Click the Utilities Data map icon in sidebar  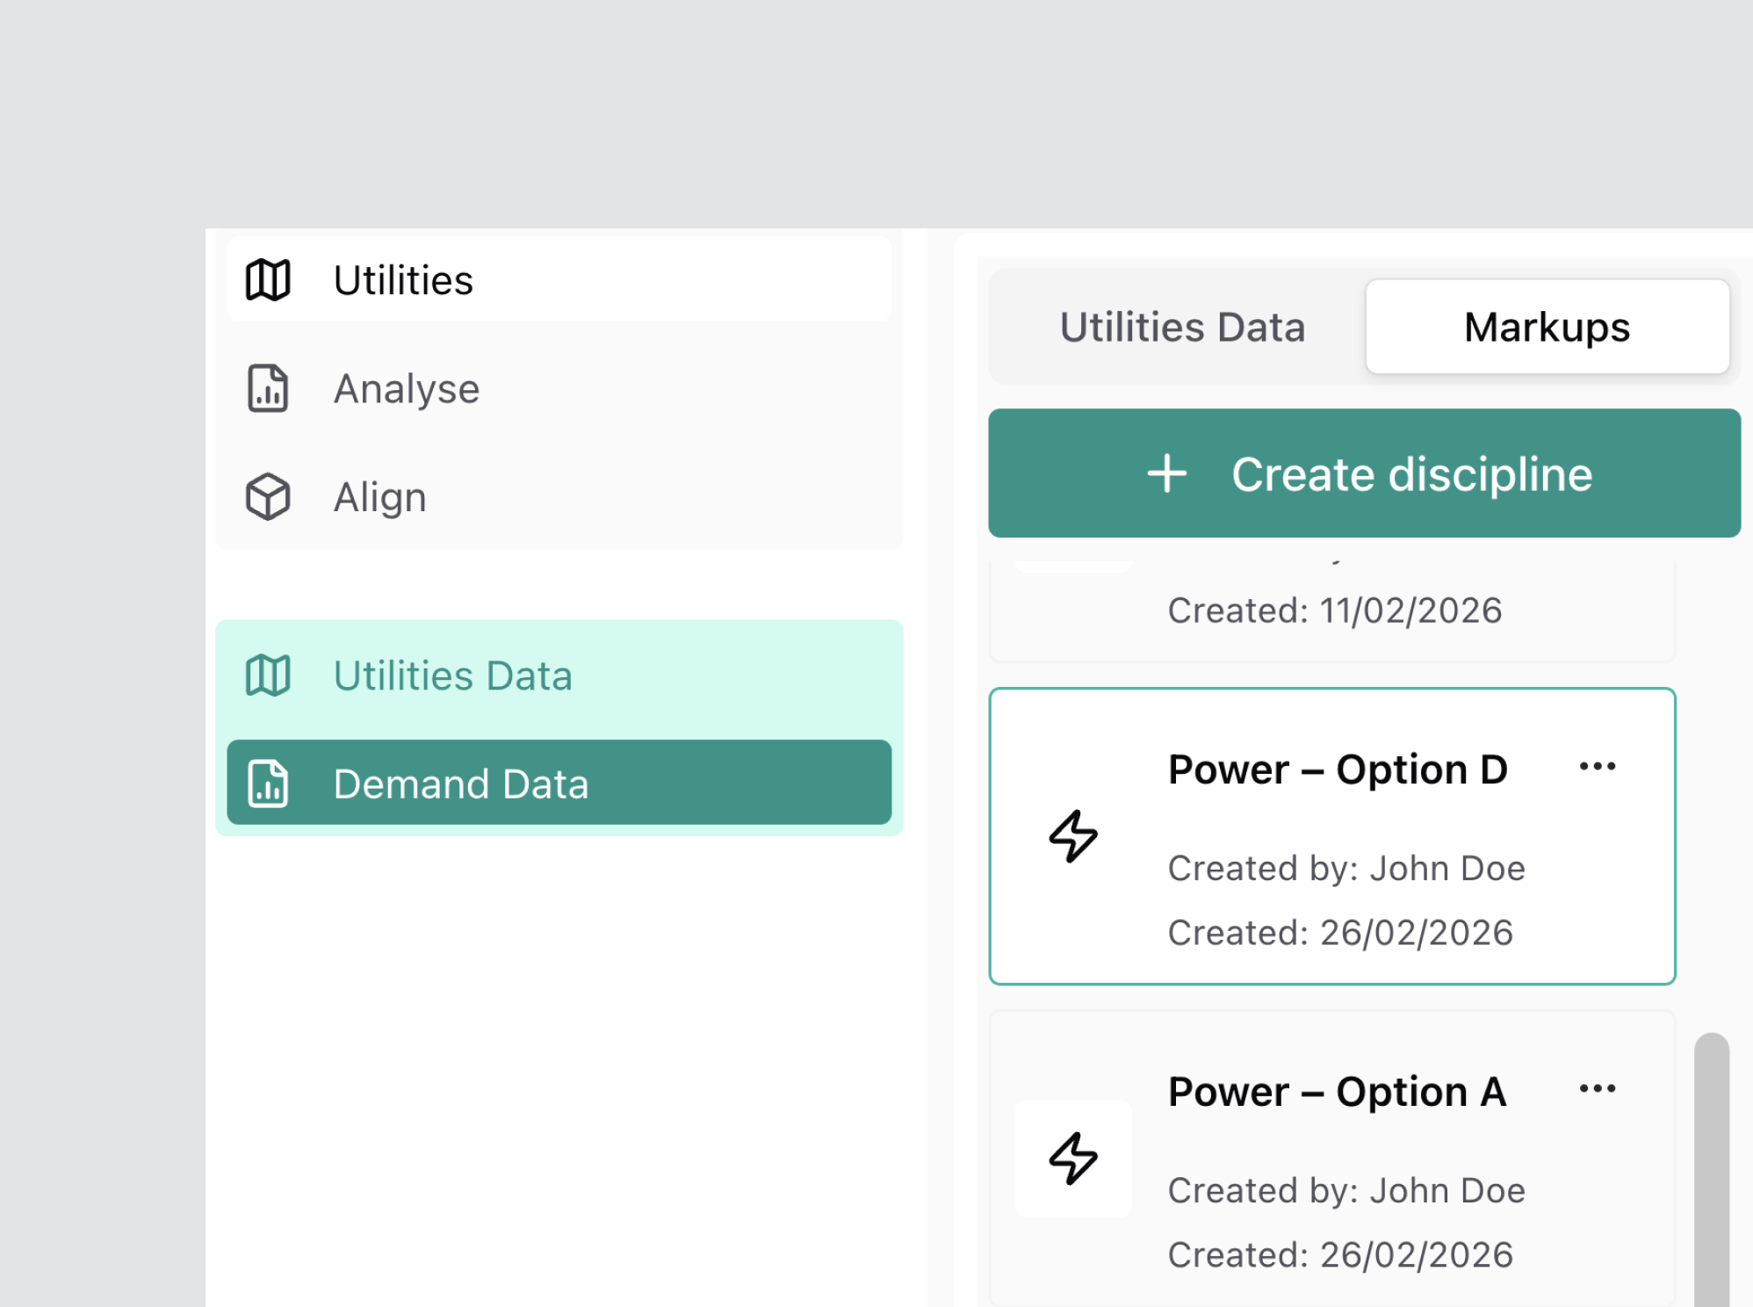coord(268,675)
